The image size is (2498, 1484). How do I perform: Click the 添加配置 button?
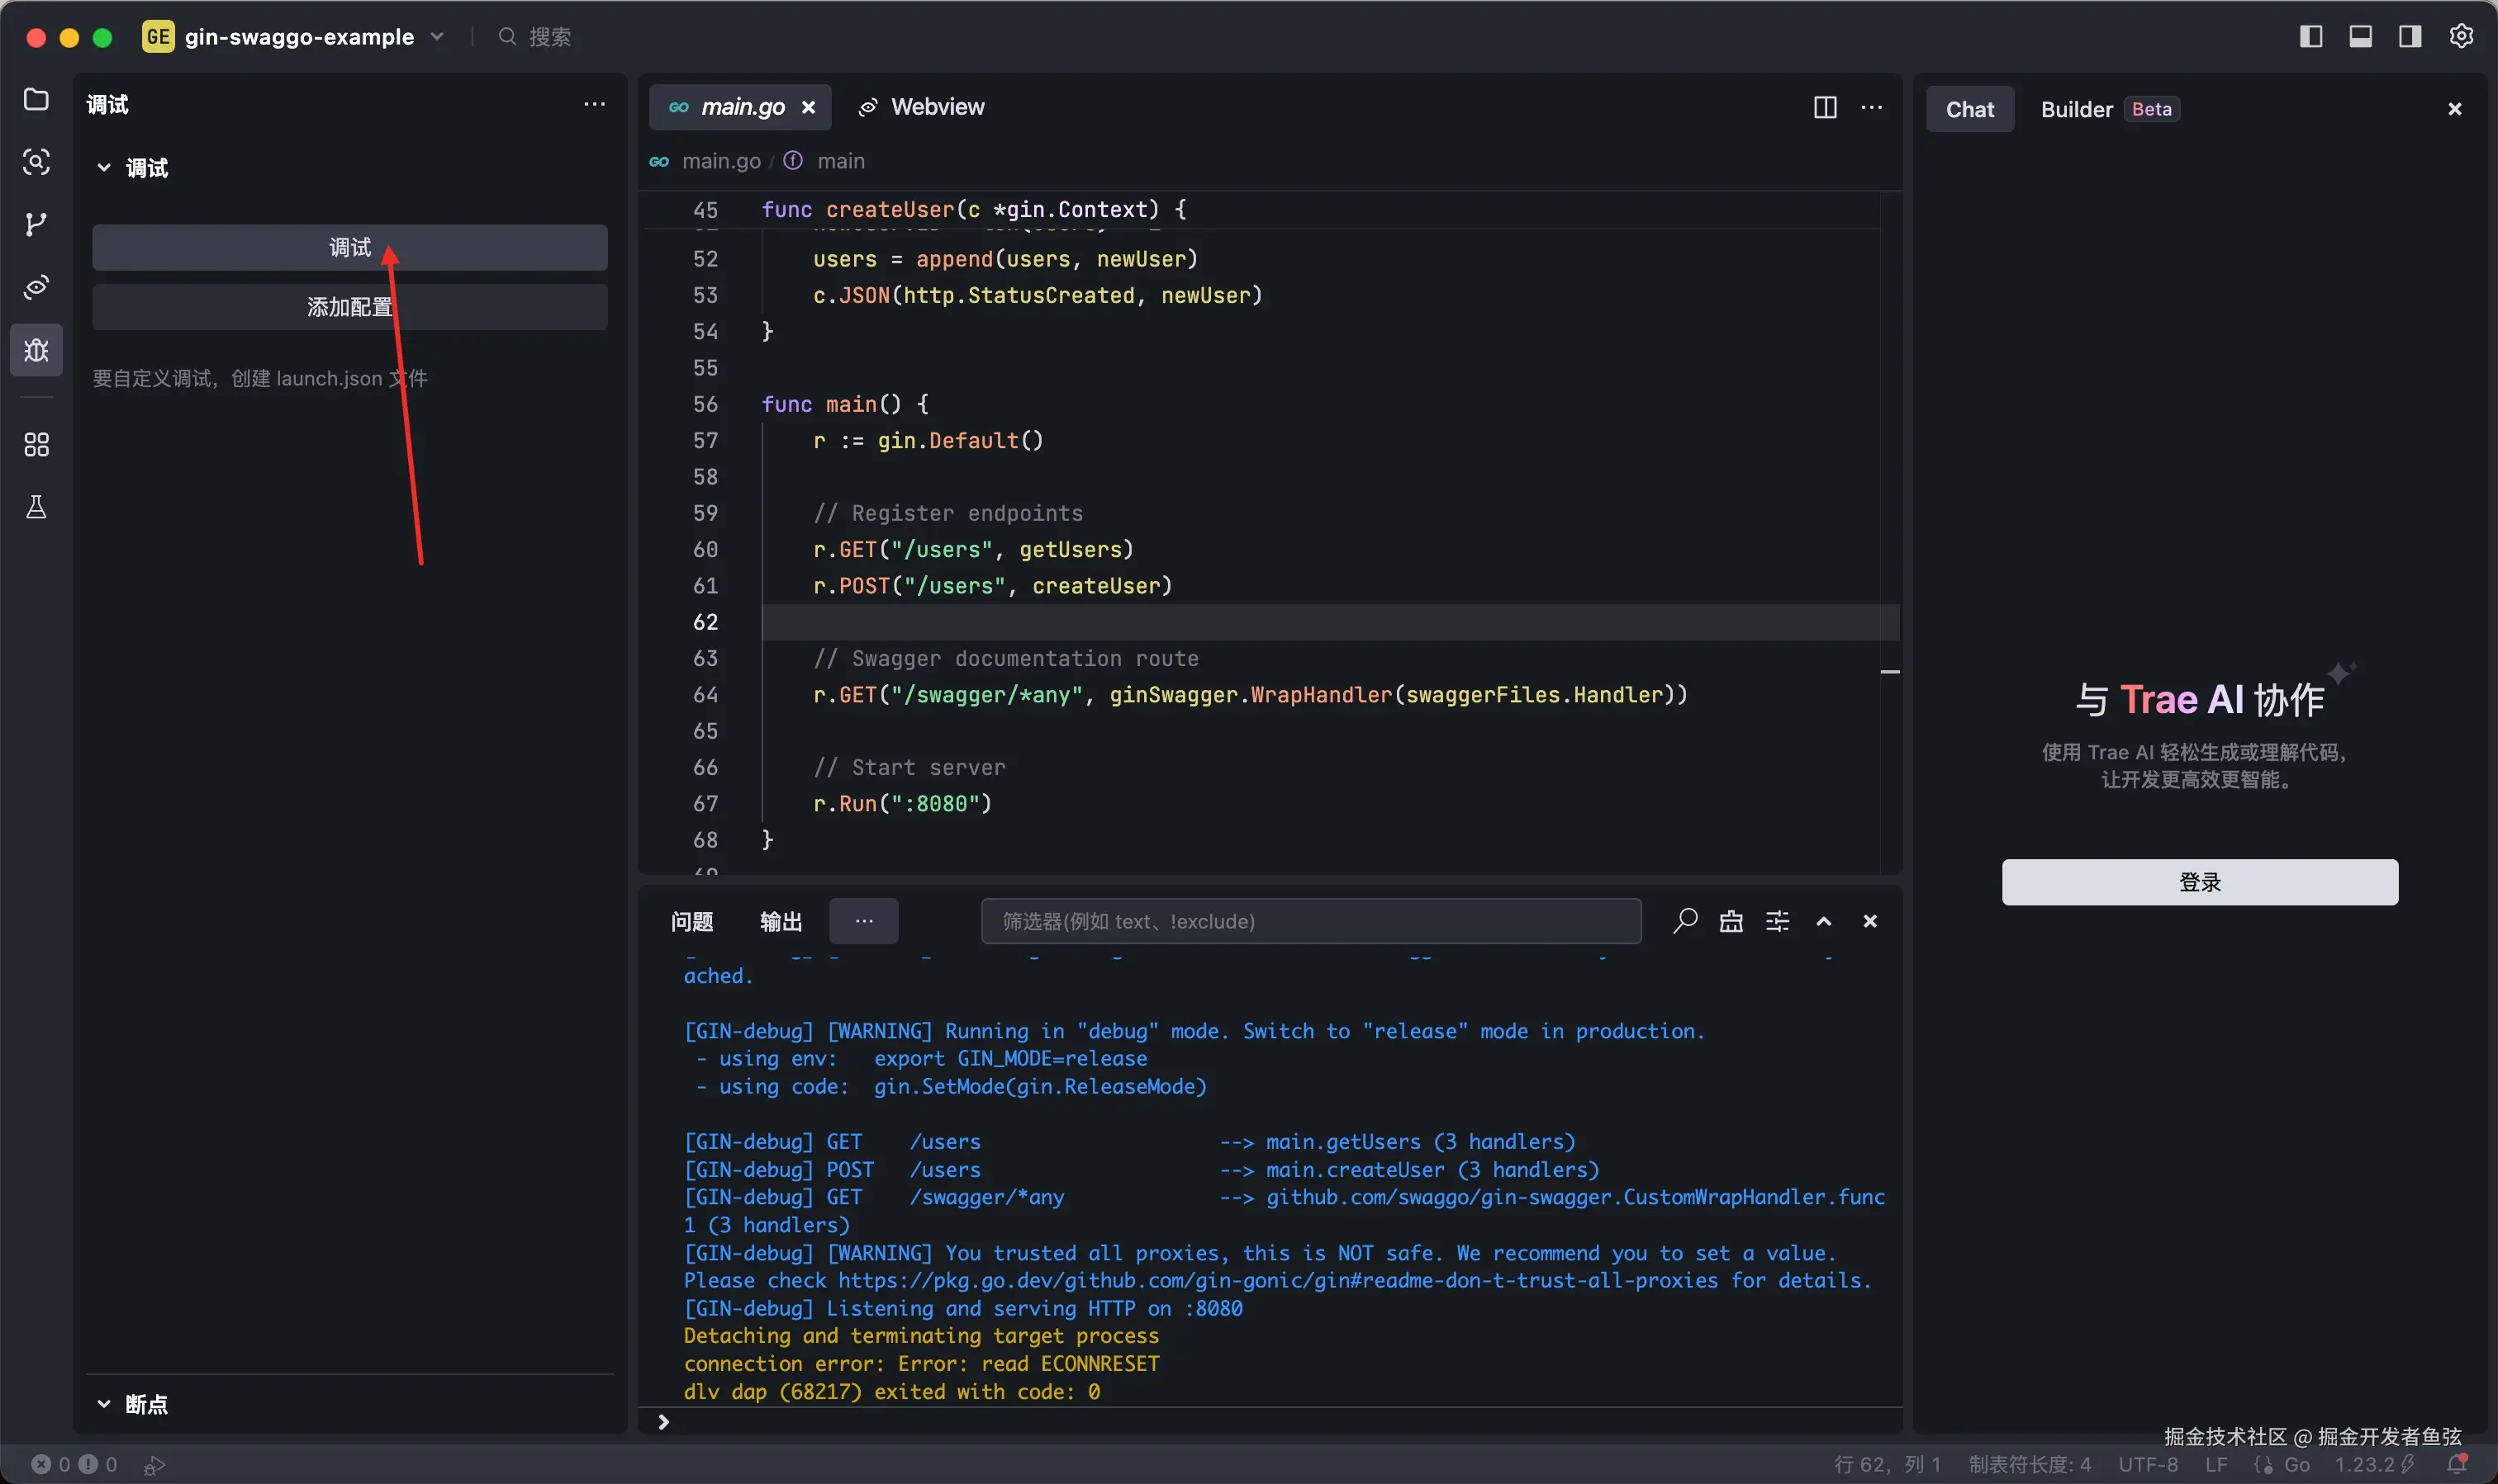(x=349, y=307)
